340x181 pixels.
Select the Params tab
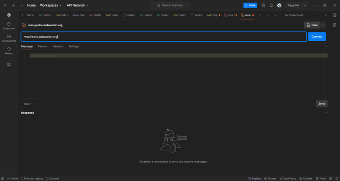click(x=42, y=47)
